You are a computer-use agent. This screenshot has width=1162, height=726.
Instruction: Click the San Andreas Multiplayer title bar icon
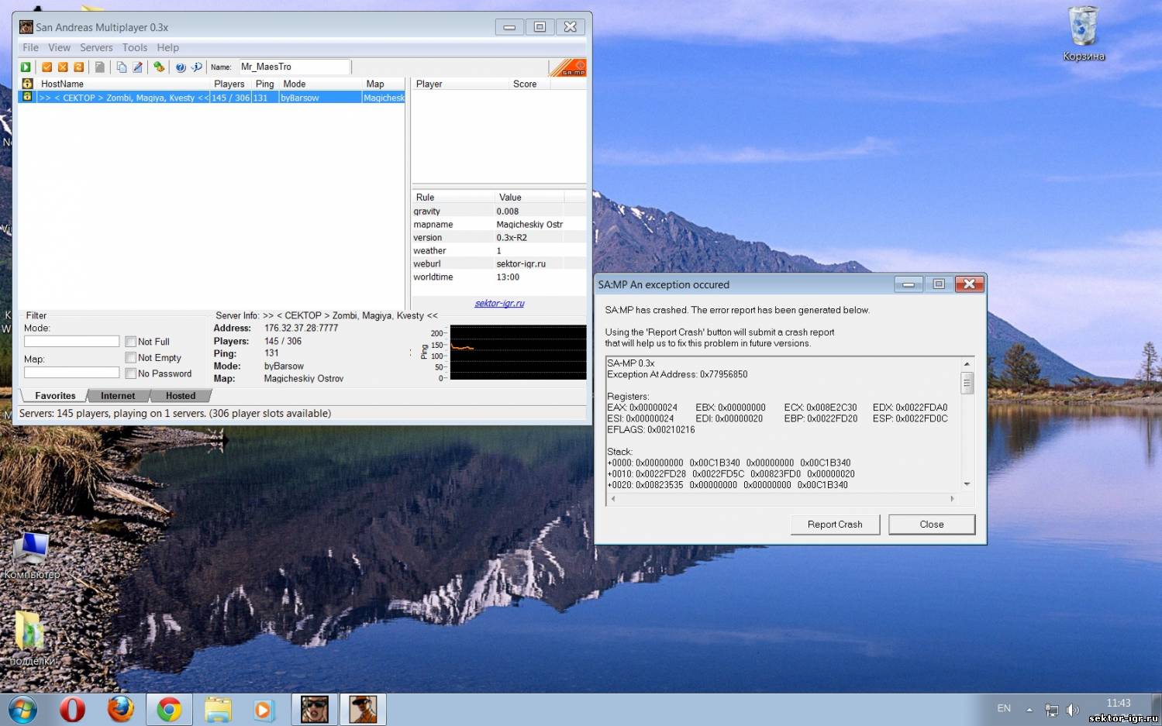pyautogui.click(x=26, y=27)
